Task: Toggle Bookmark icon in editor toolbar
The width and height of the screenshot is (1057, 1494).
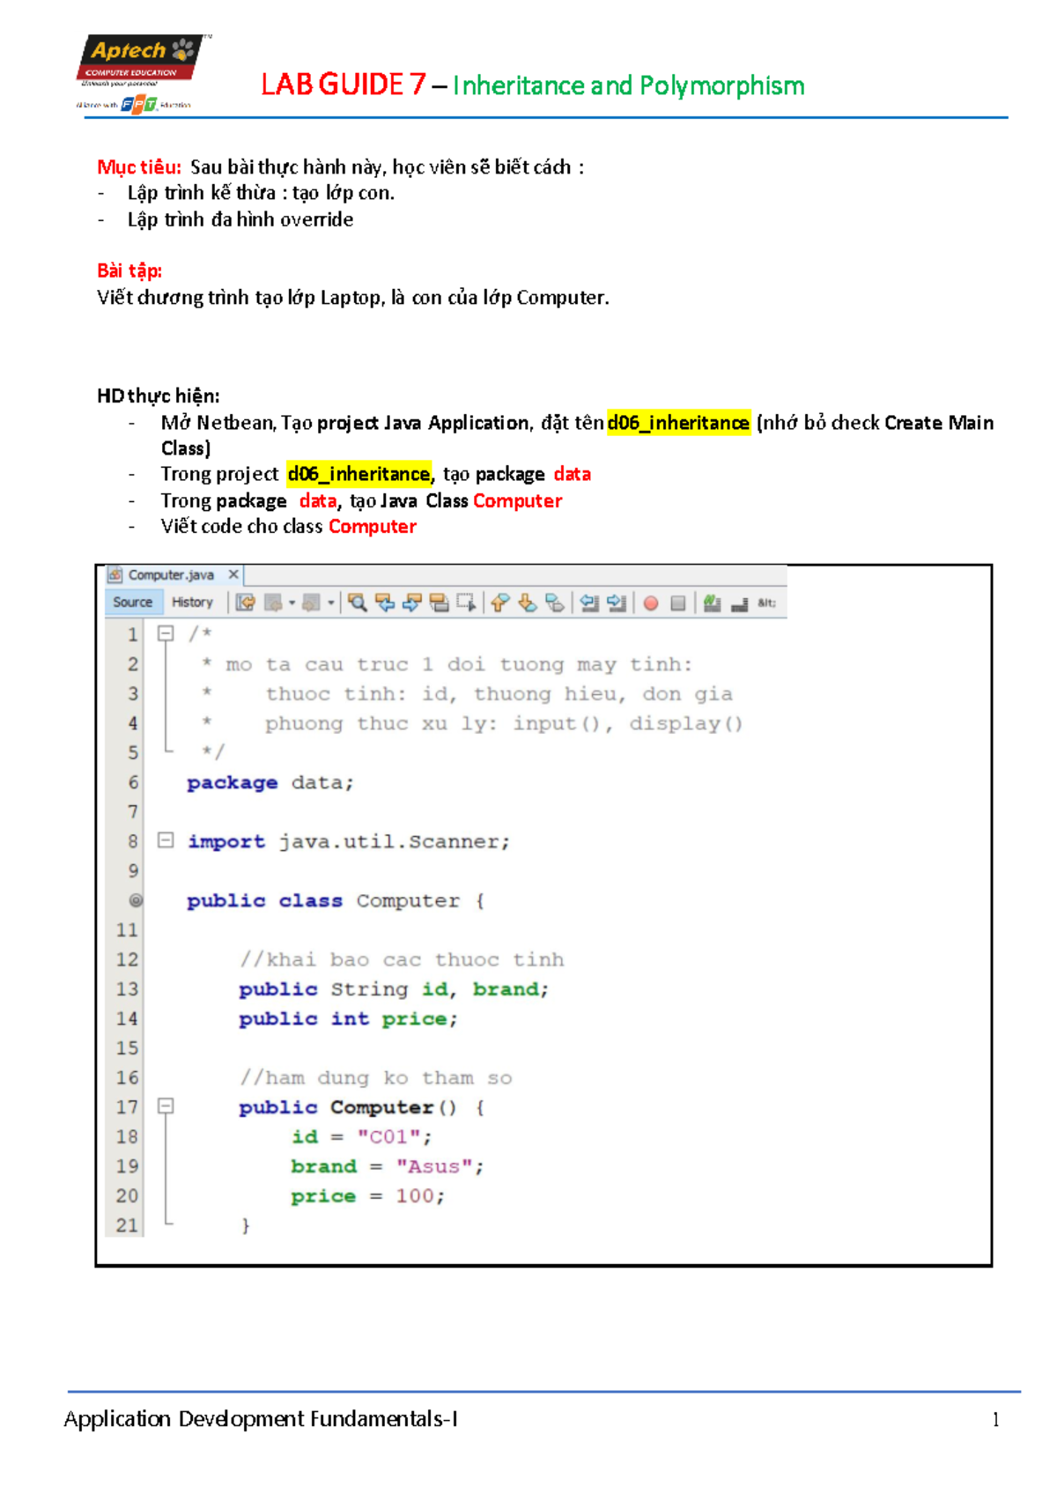Action: (x=555, y=603)
